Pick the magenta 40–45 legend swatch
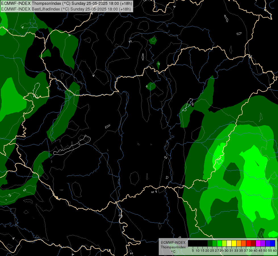This screenshot has height=256, width=278. point(258,243)
